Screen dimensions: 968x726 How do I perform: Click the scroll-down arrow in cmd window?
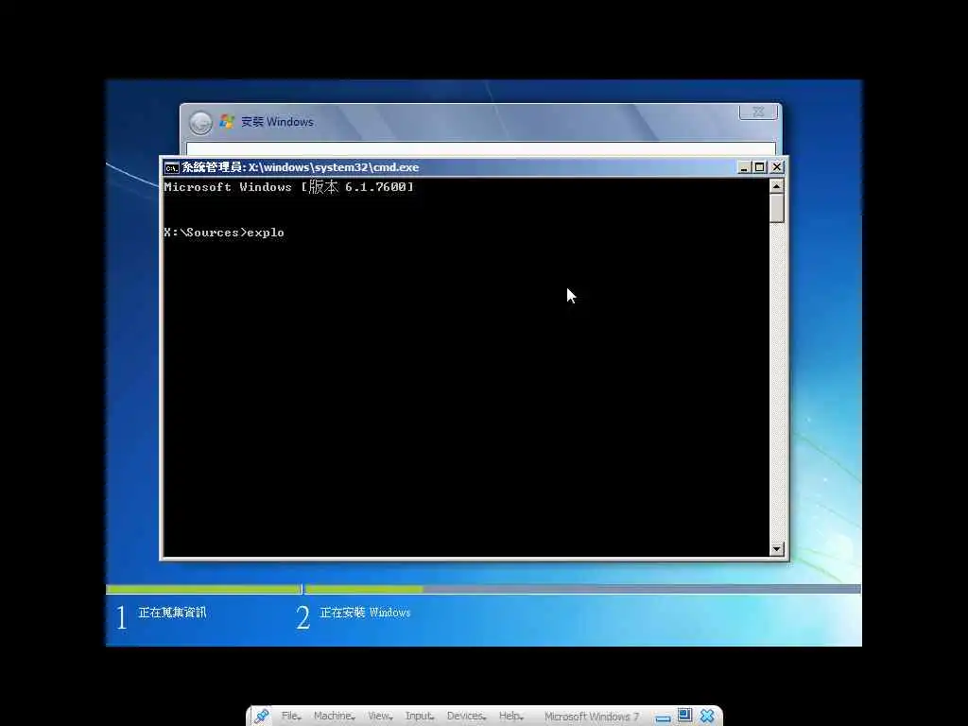click(x=777, y=549)
